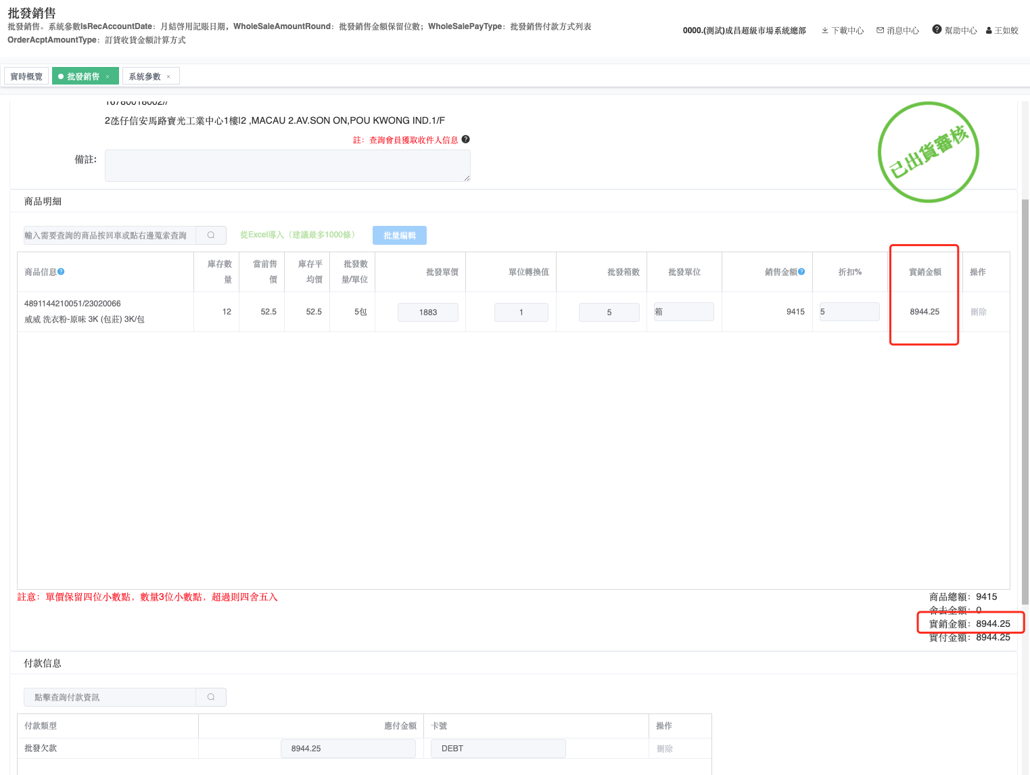Click the 批發箱數 field showing 5
The image size is (1030, 775).
click(x=609, y=312)
